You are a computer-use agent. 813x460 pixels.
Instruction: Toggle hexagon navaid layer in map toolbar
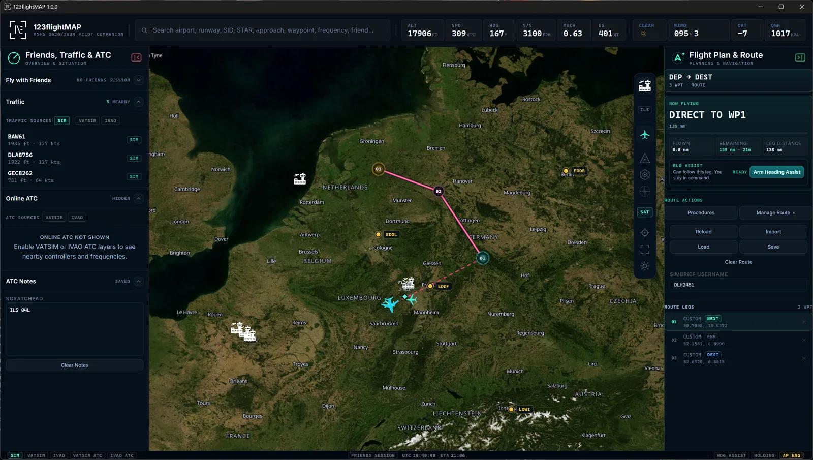click(x=645, y=175)
